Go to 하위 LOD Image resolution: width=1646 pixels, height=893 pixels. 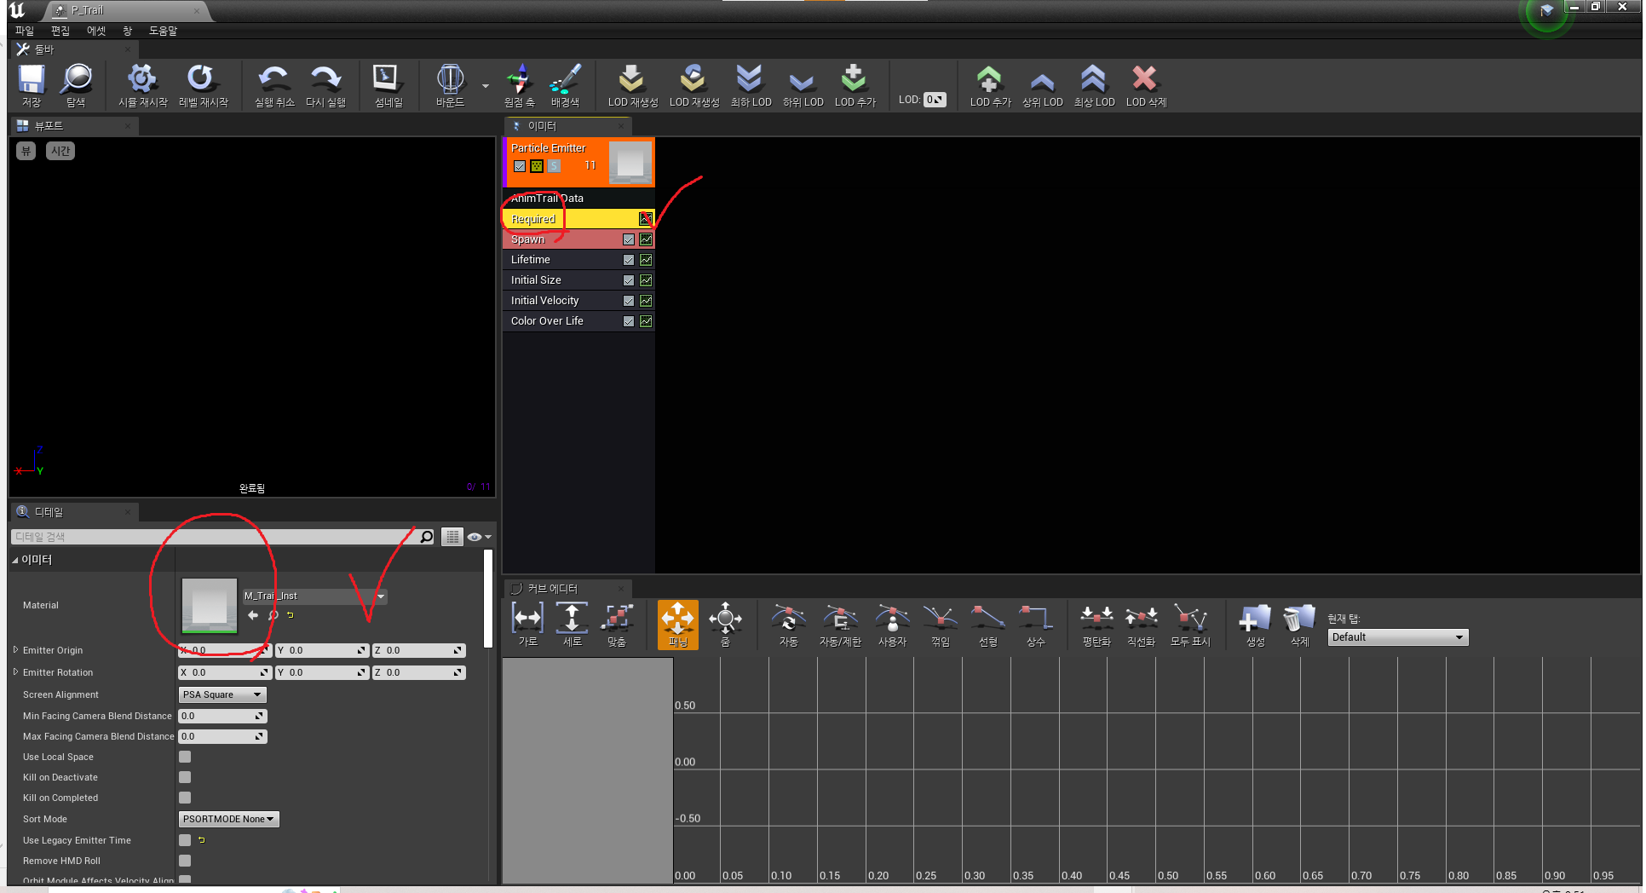[803, 86]
